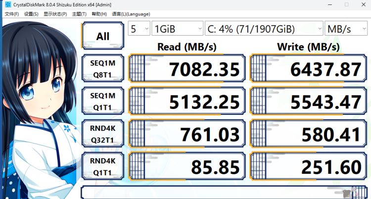Open the 语言(L)(Language) menu

(x=131, y=14)
